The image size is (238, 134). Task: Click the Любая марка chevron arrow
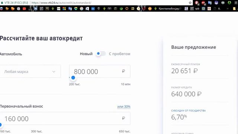pyautogui.click(x=54, y=71)
